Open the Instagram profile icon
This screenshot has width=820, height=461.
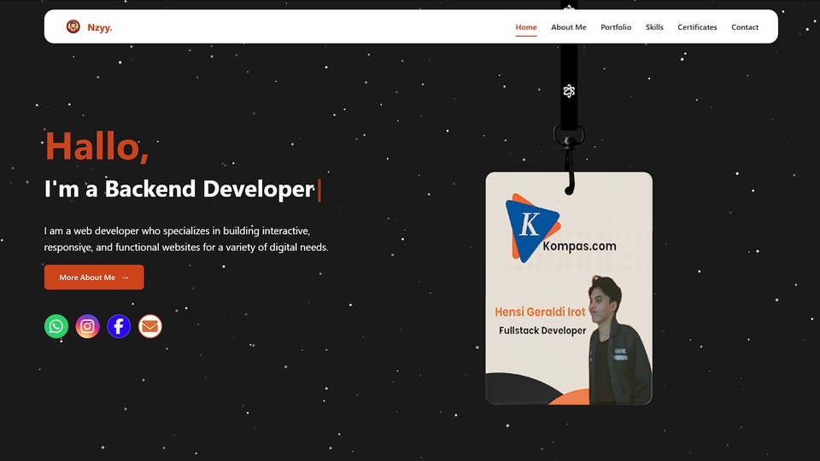(87, 326)
